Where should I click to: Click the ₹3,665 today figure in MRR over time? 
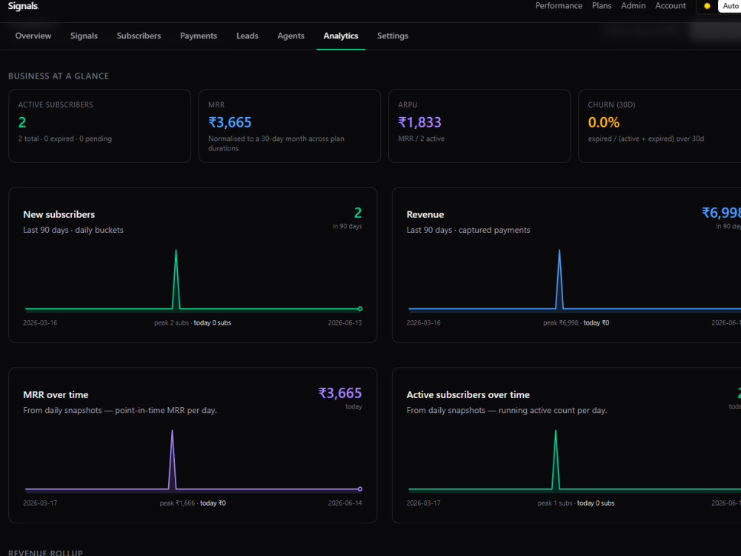pyautogui.click(x=340, y=394)
